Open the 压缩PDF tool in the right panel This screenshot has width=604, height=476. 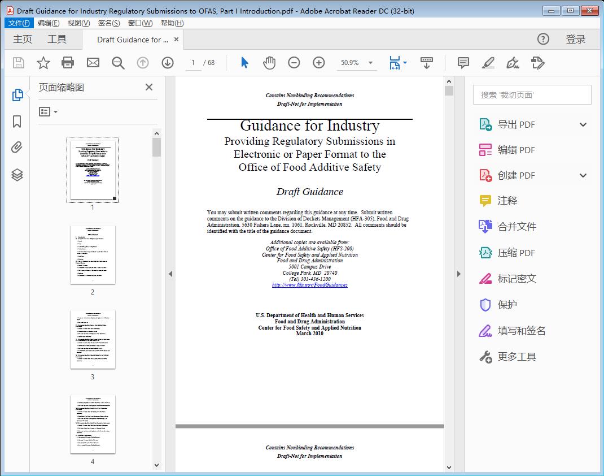(x=515, y=253)
